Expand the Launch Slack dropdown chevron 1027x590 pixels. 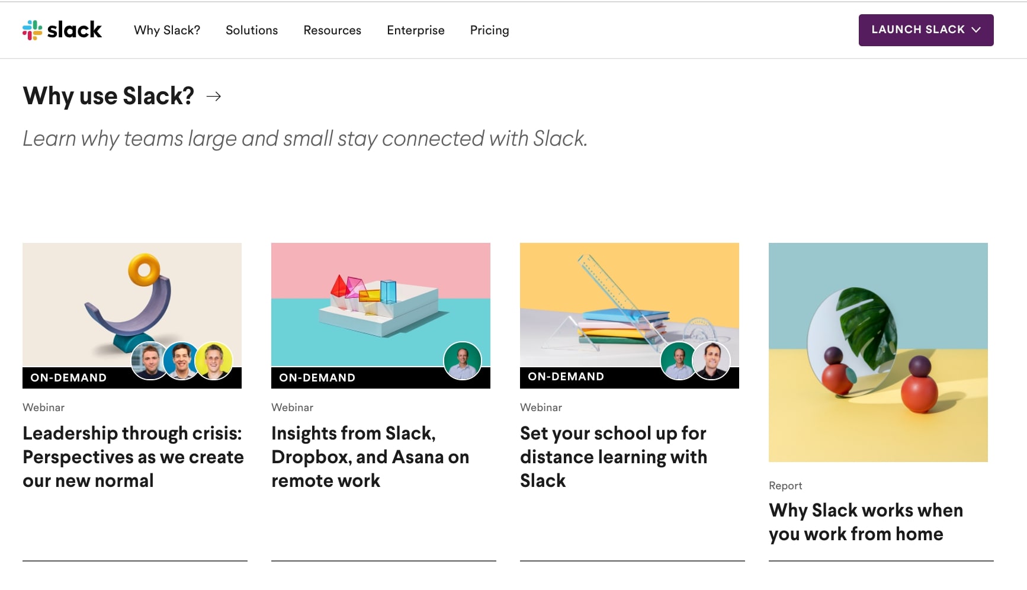pyautogui.click(x=977, y=30)
